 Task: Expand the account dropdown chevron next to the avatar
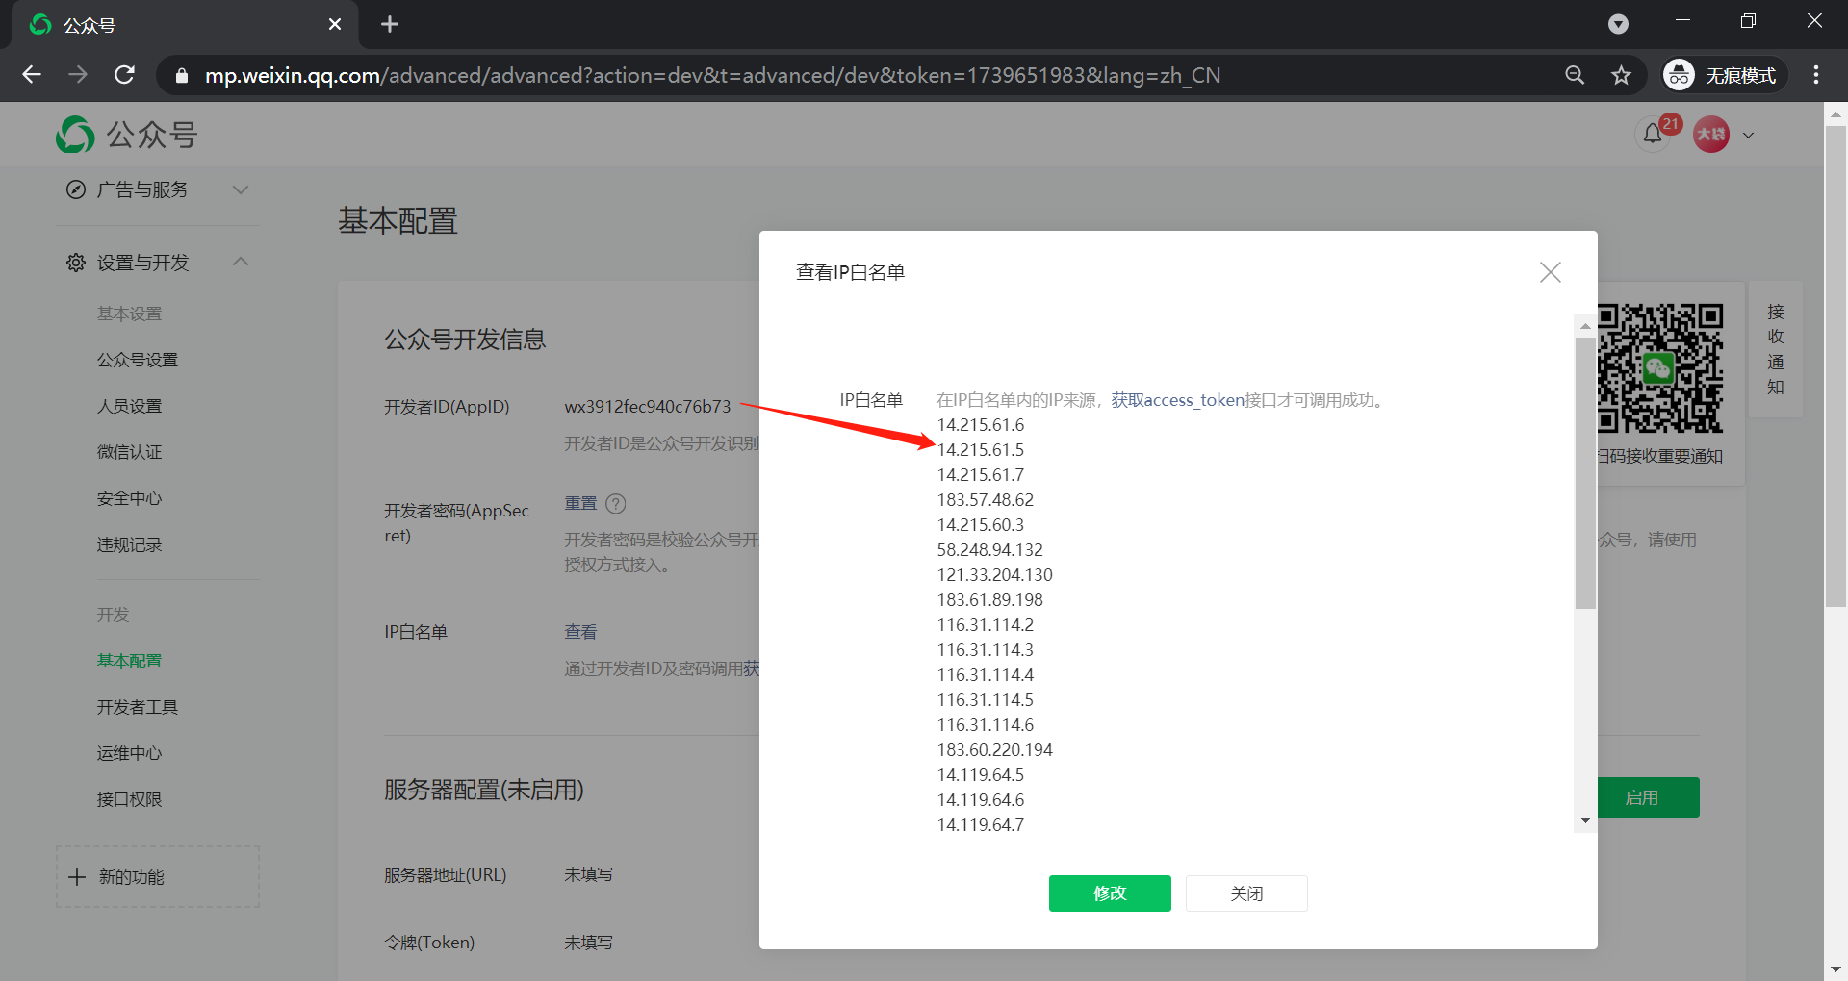pyautogui.click(x=1749, y=135)
